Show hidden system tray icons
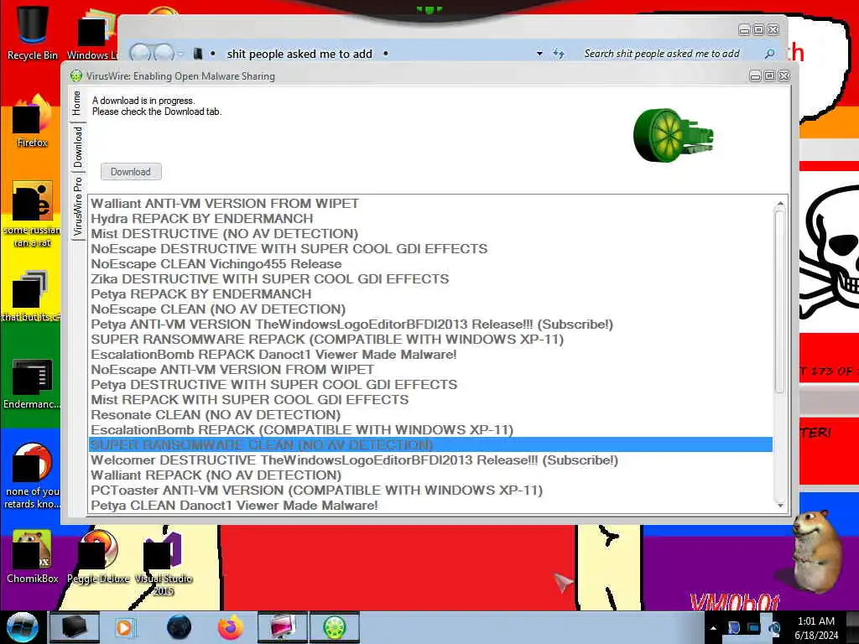This screenshot has width=859, height=644. [x=713, y=628]
